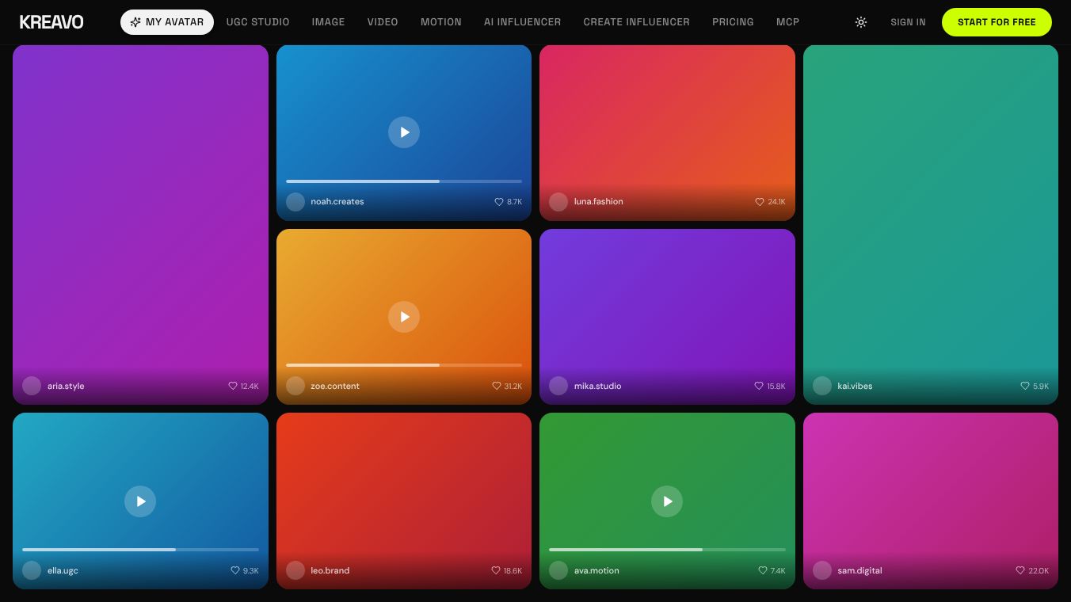Open the MCP navigation item
Screen dimensions: 1071x602
point(787,22)
